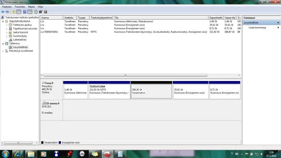The width and height of the screenshot is (281, 158).
Task: Click the volume list scroll right arrow
Action: click(239, 75)
